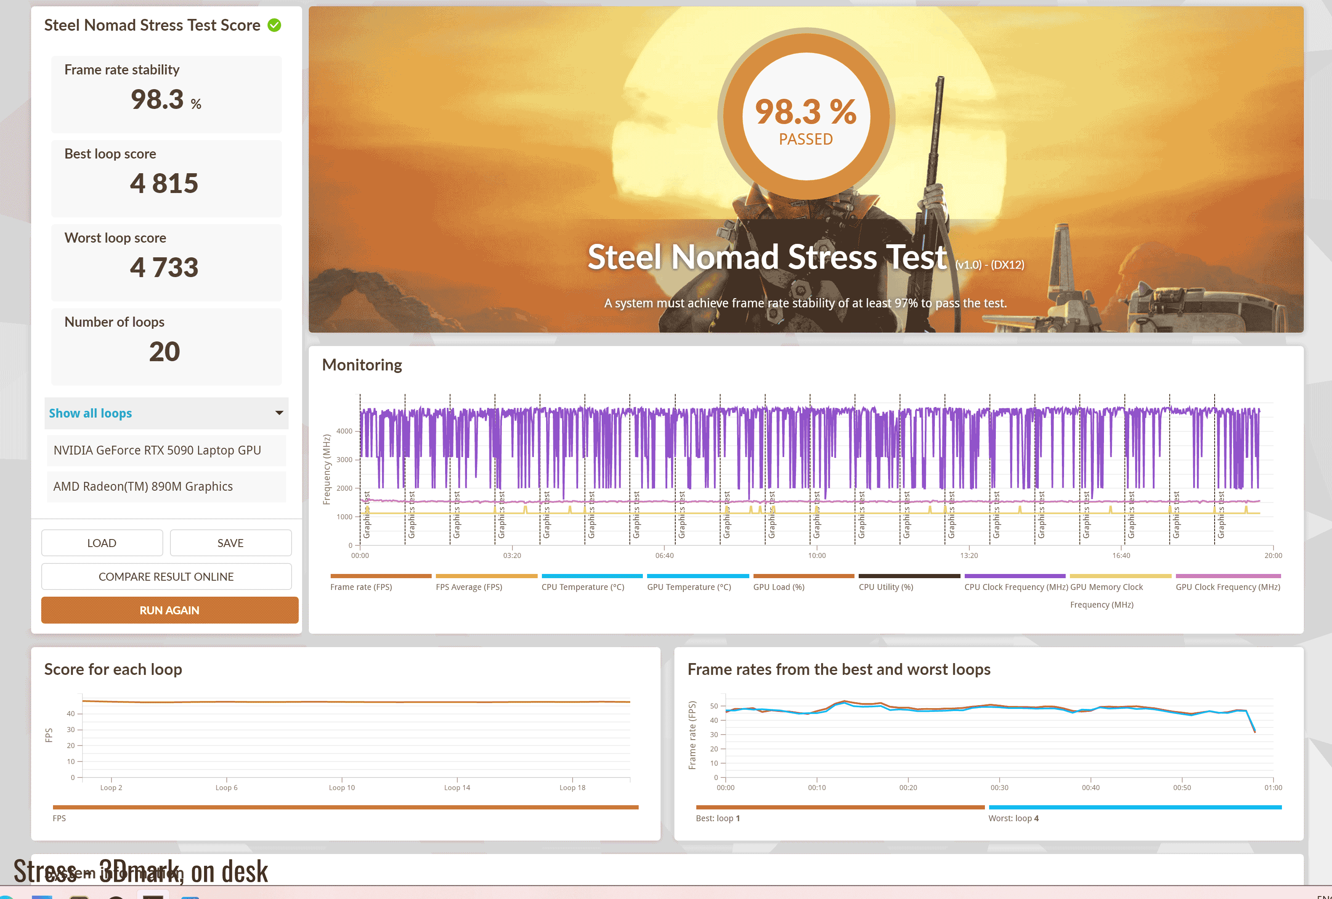Viewport: 1332px width, 899px height.
Task: Toggle CPU Utility (%) legend series
Action: point(886,587)
